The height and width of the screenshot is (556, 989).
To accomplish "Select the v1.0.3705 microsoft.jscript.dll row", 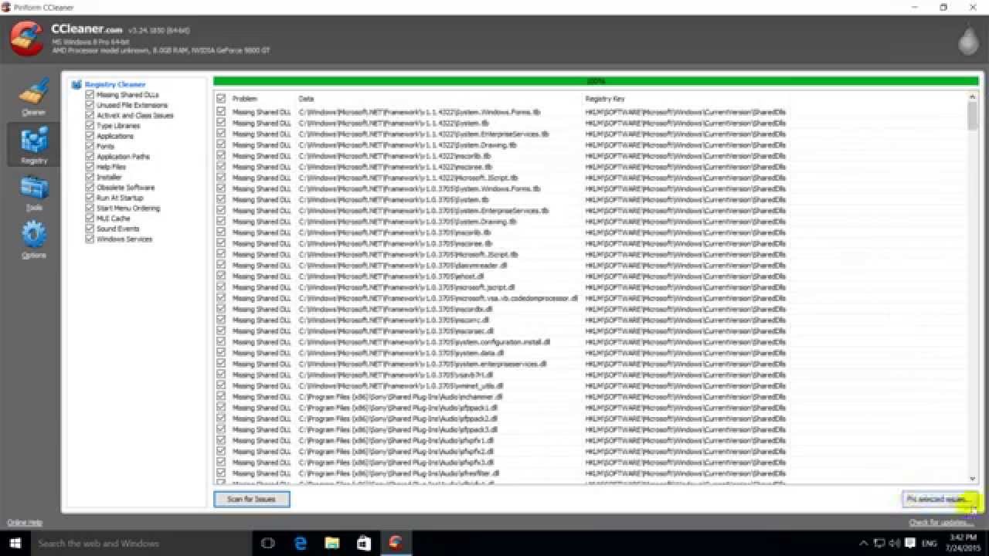I will [591, 287].
